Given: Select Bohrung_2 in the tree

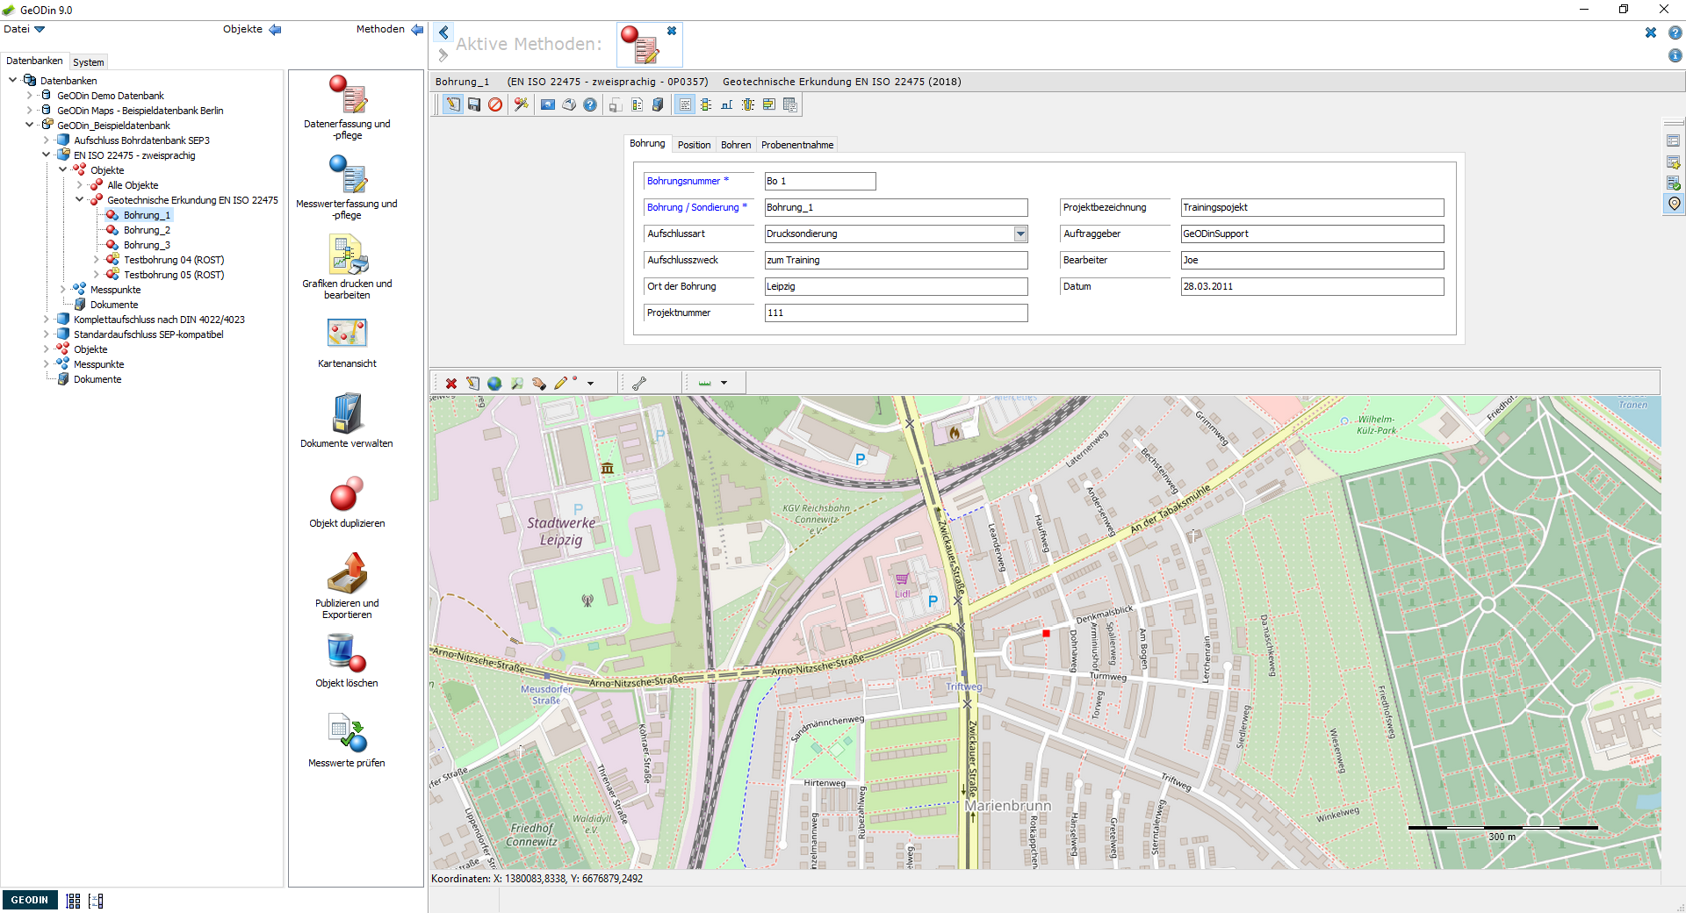Looking at the screenshot, I should 147,230.
